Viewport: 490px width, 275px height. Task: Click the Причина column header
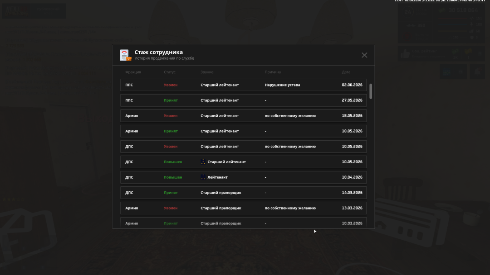pos(273,72)
